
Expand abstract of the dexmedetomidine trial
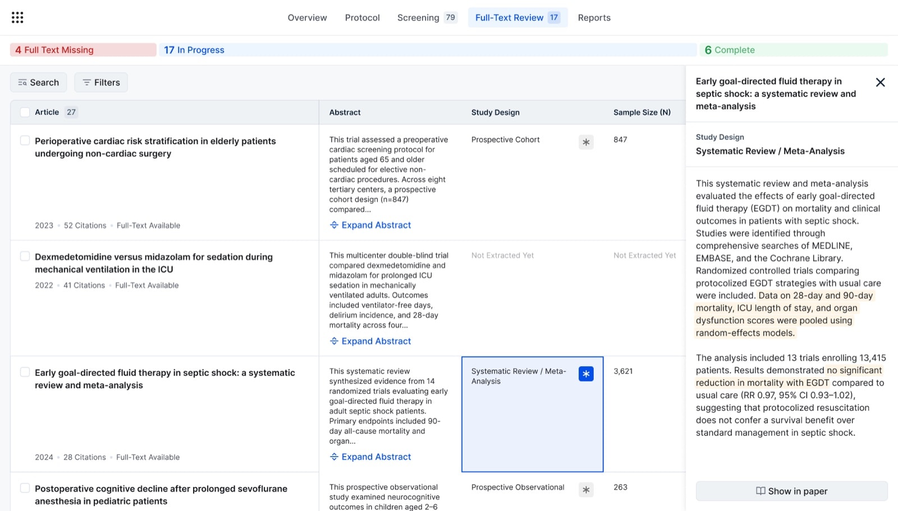click(x=370, y=341)
